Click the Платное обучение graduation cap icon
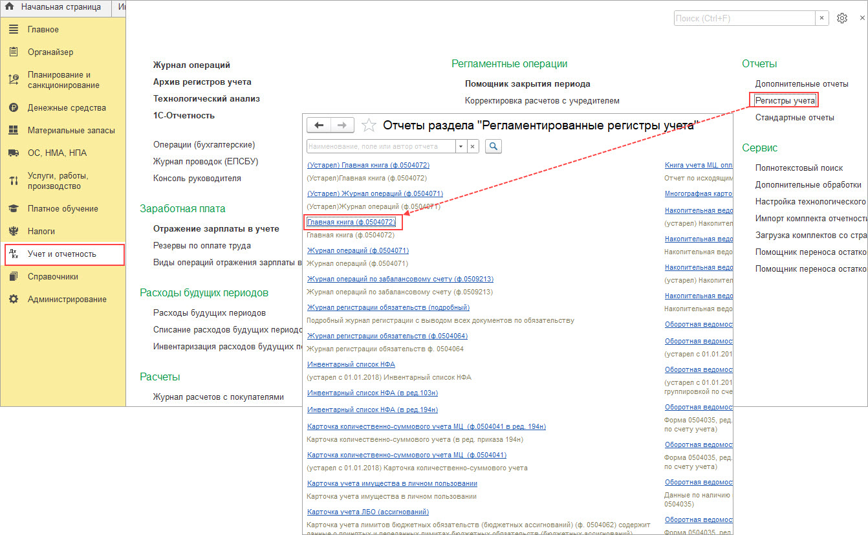 (14, 209)
